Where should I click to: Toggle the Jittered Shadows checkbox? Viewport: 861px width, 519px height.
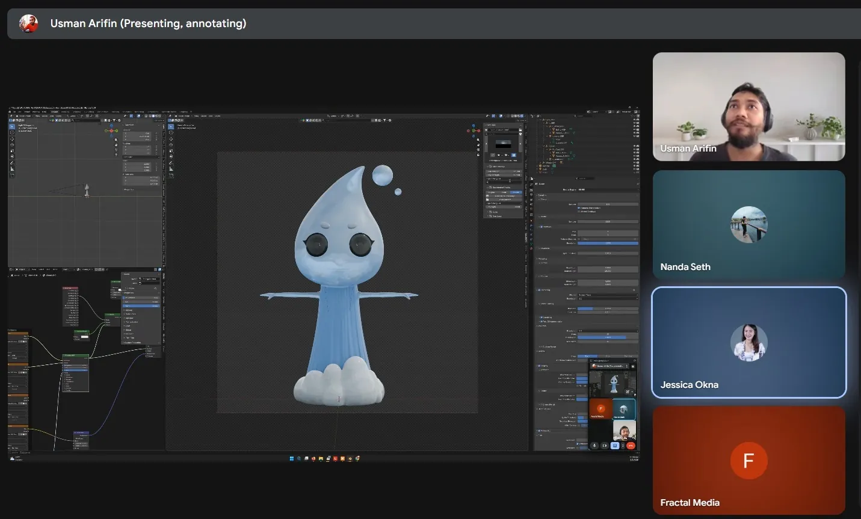(x=579, y=212)
